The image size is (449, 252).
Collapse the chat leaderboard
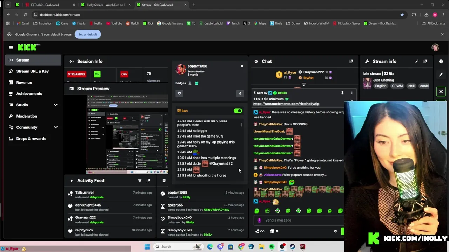coord(304,84)
